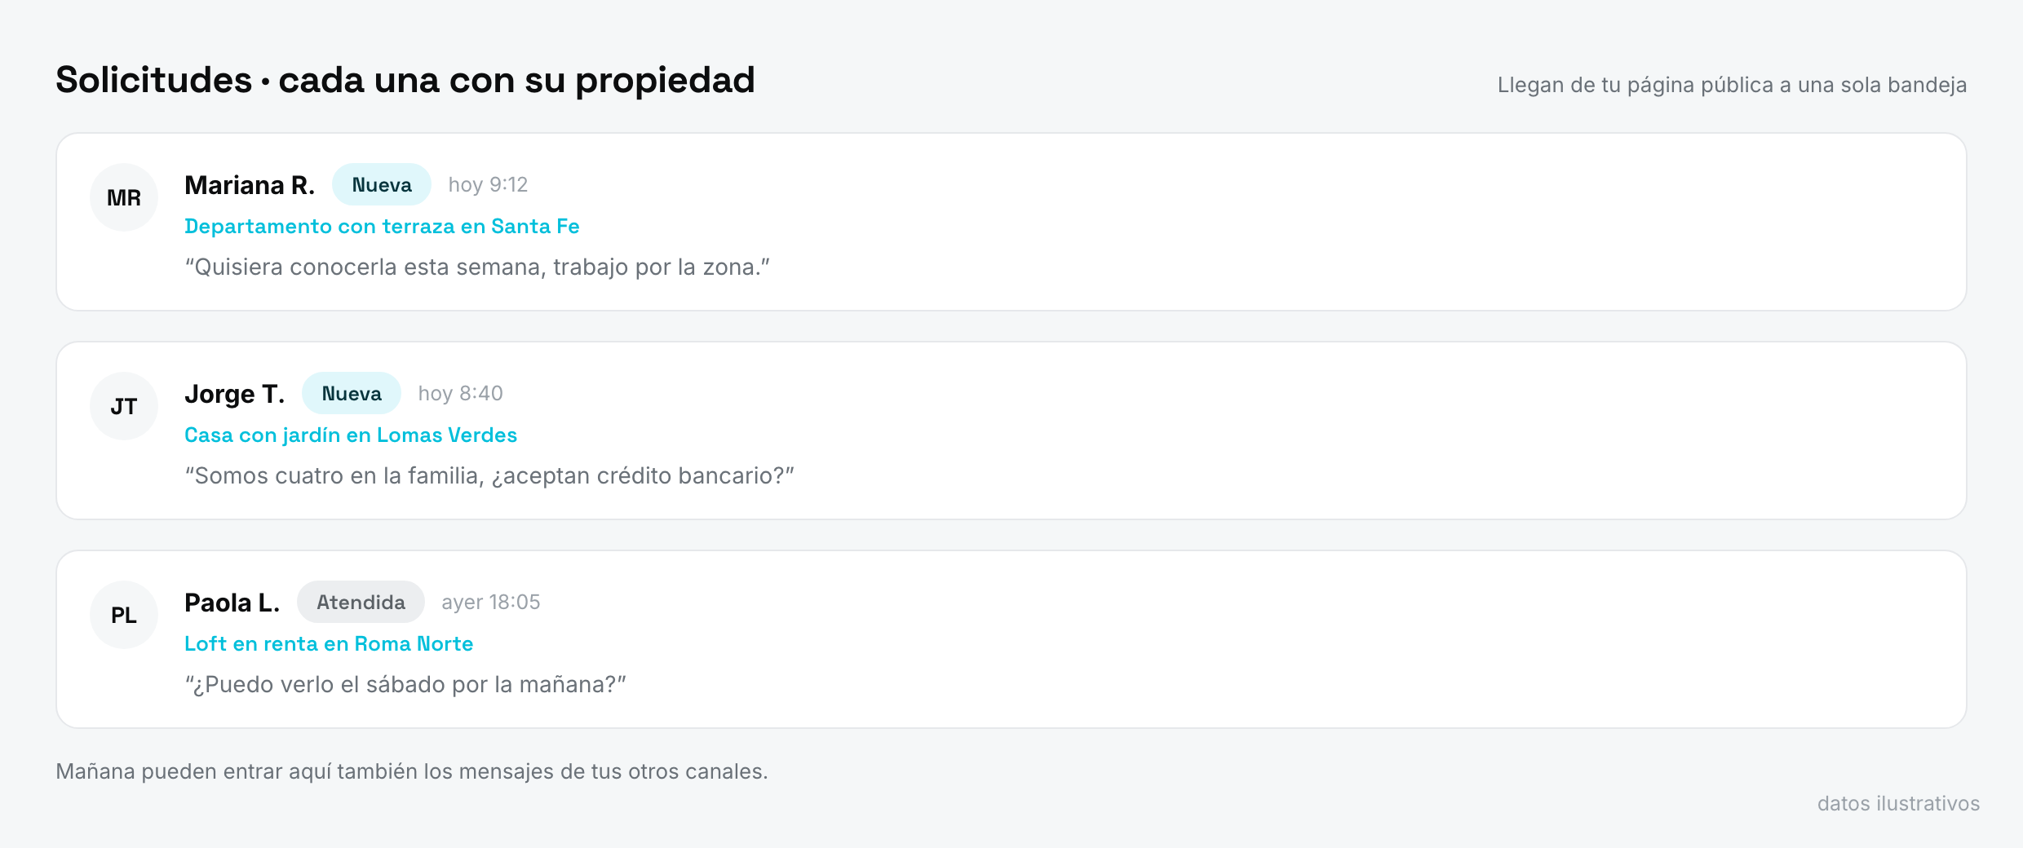Click the Nueva badge on Jorge's request

tap(352, 393)
